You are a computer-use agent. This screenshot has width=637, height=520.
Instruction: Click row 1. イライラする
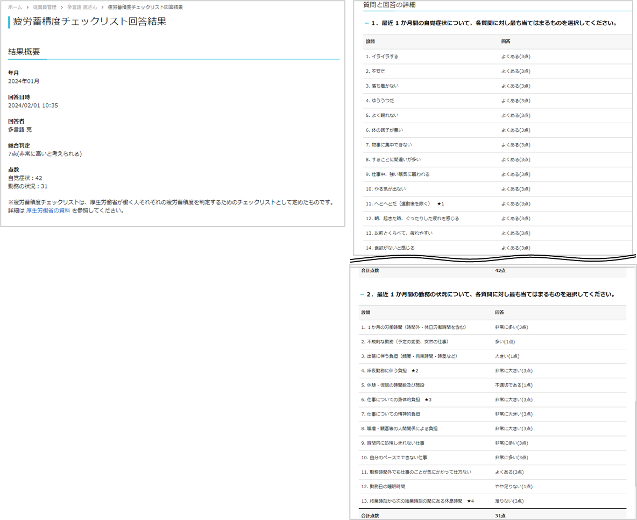[x=498, y=57]
